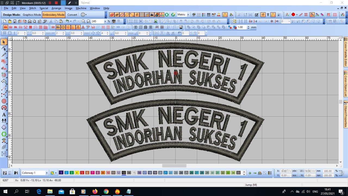Increase the 1.00 mm spinner value
Viewport: 348px width, 196px height.
point(248,26)
